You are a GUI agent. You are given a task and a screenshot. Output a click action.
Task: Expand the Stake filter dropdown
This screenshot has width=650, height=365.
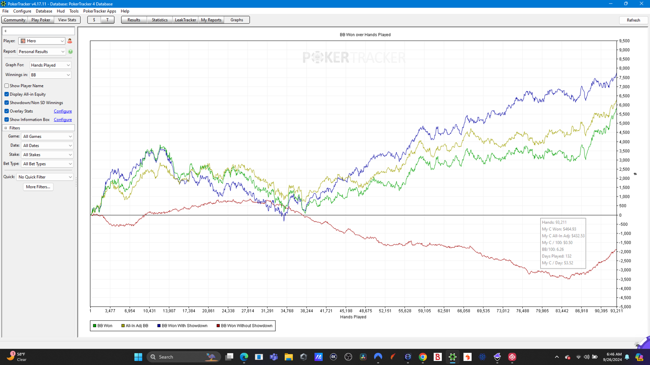47,155
